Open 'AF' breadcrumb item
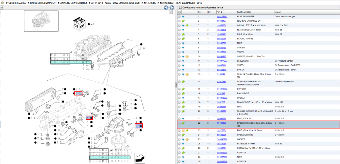Viewport: 340px width, 164px height. (93, 3)
